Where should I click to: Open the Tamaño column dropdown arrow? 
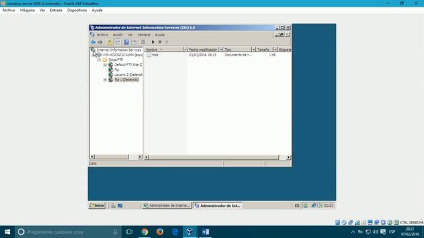tap(276, 50)
